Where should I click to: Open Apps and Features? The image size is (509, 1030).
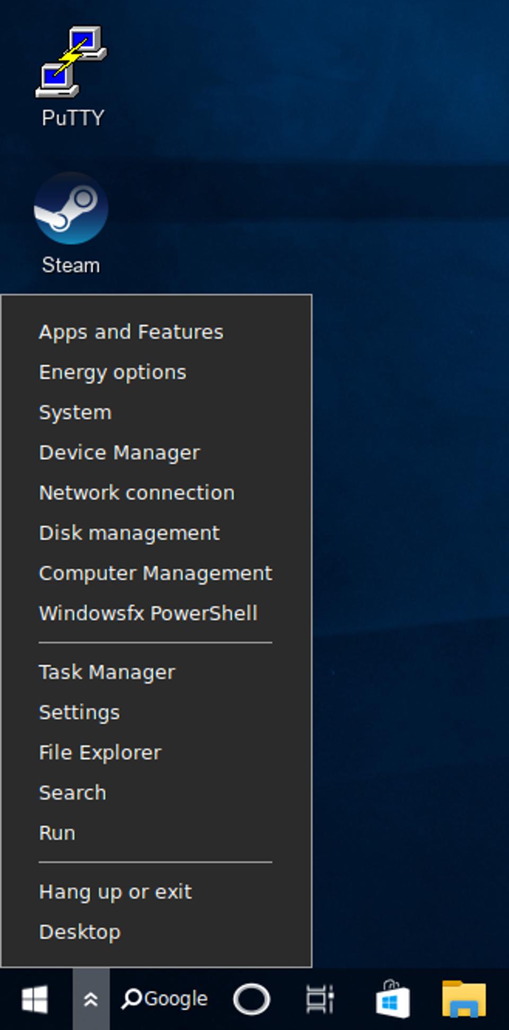click(x=130, y=332)
